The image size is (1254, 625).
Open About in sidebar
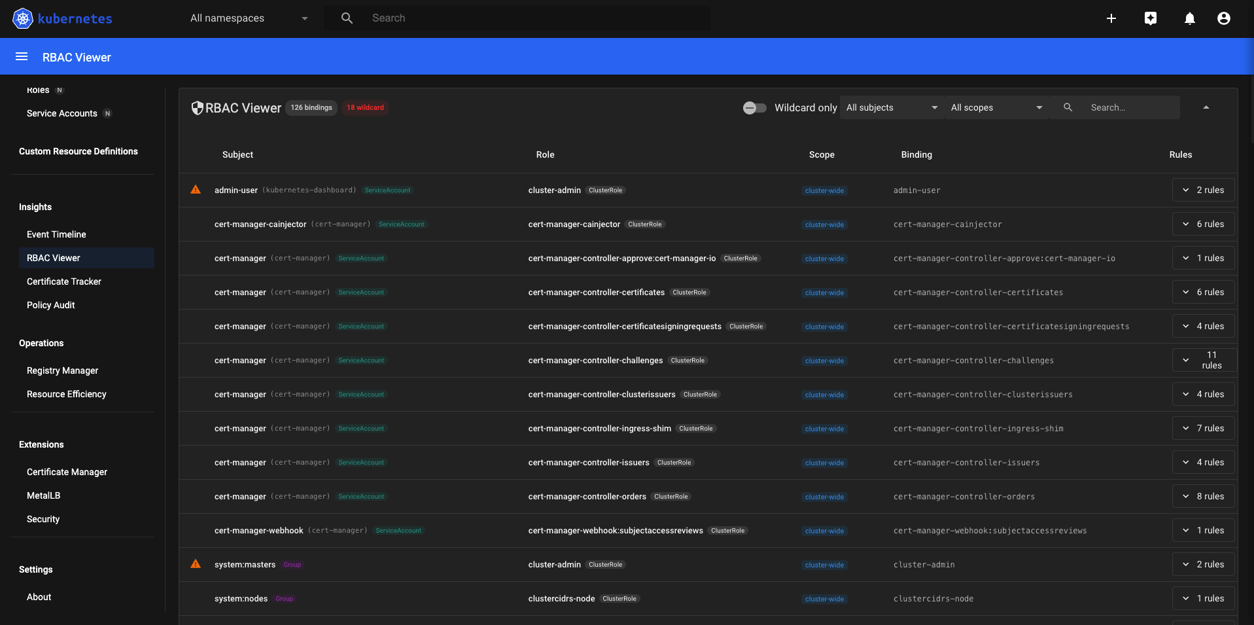pyautogui.click(x=39, y=597)
